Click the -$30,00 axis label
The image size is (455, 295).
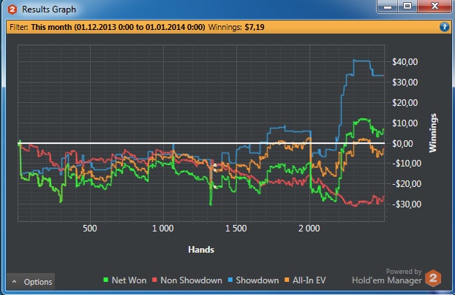pyautogui.click(x=407, y=204)
